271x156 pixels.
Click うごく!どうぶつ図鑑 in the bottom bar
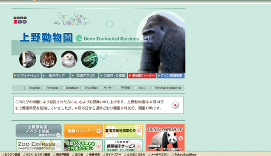(38, 154)
